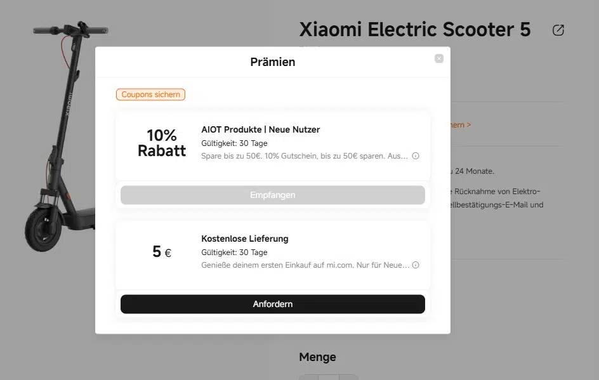Select the Coupons sichern tag
Viewport: 599px width, 380px height.
(150, 95)
